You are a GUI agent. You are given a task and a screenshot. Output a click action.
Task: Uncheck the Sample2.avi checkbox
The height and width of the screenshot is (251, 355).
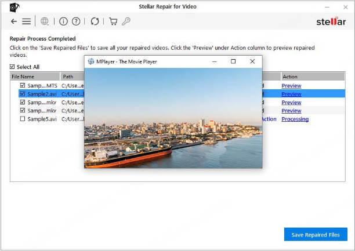(x=23, y=94)
